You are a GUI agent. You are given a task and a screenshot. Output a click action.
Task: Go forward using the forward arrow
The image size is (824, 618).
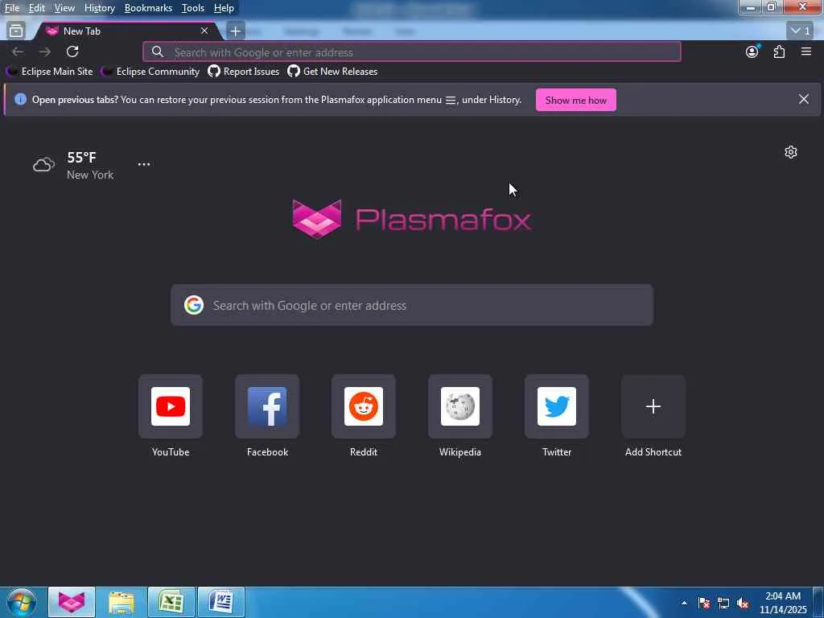[45, 51]
